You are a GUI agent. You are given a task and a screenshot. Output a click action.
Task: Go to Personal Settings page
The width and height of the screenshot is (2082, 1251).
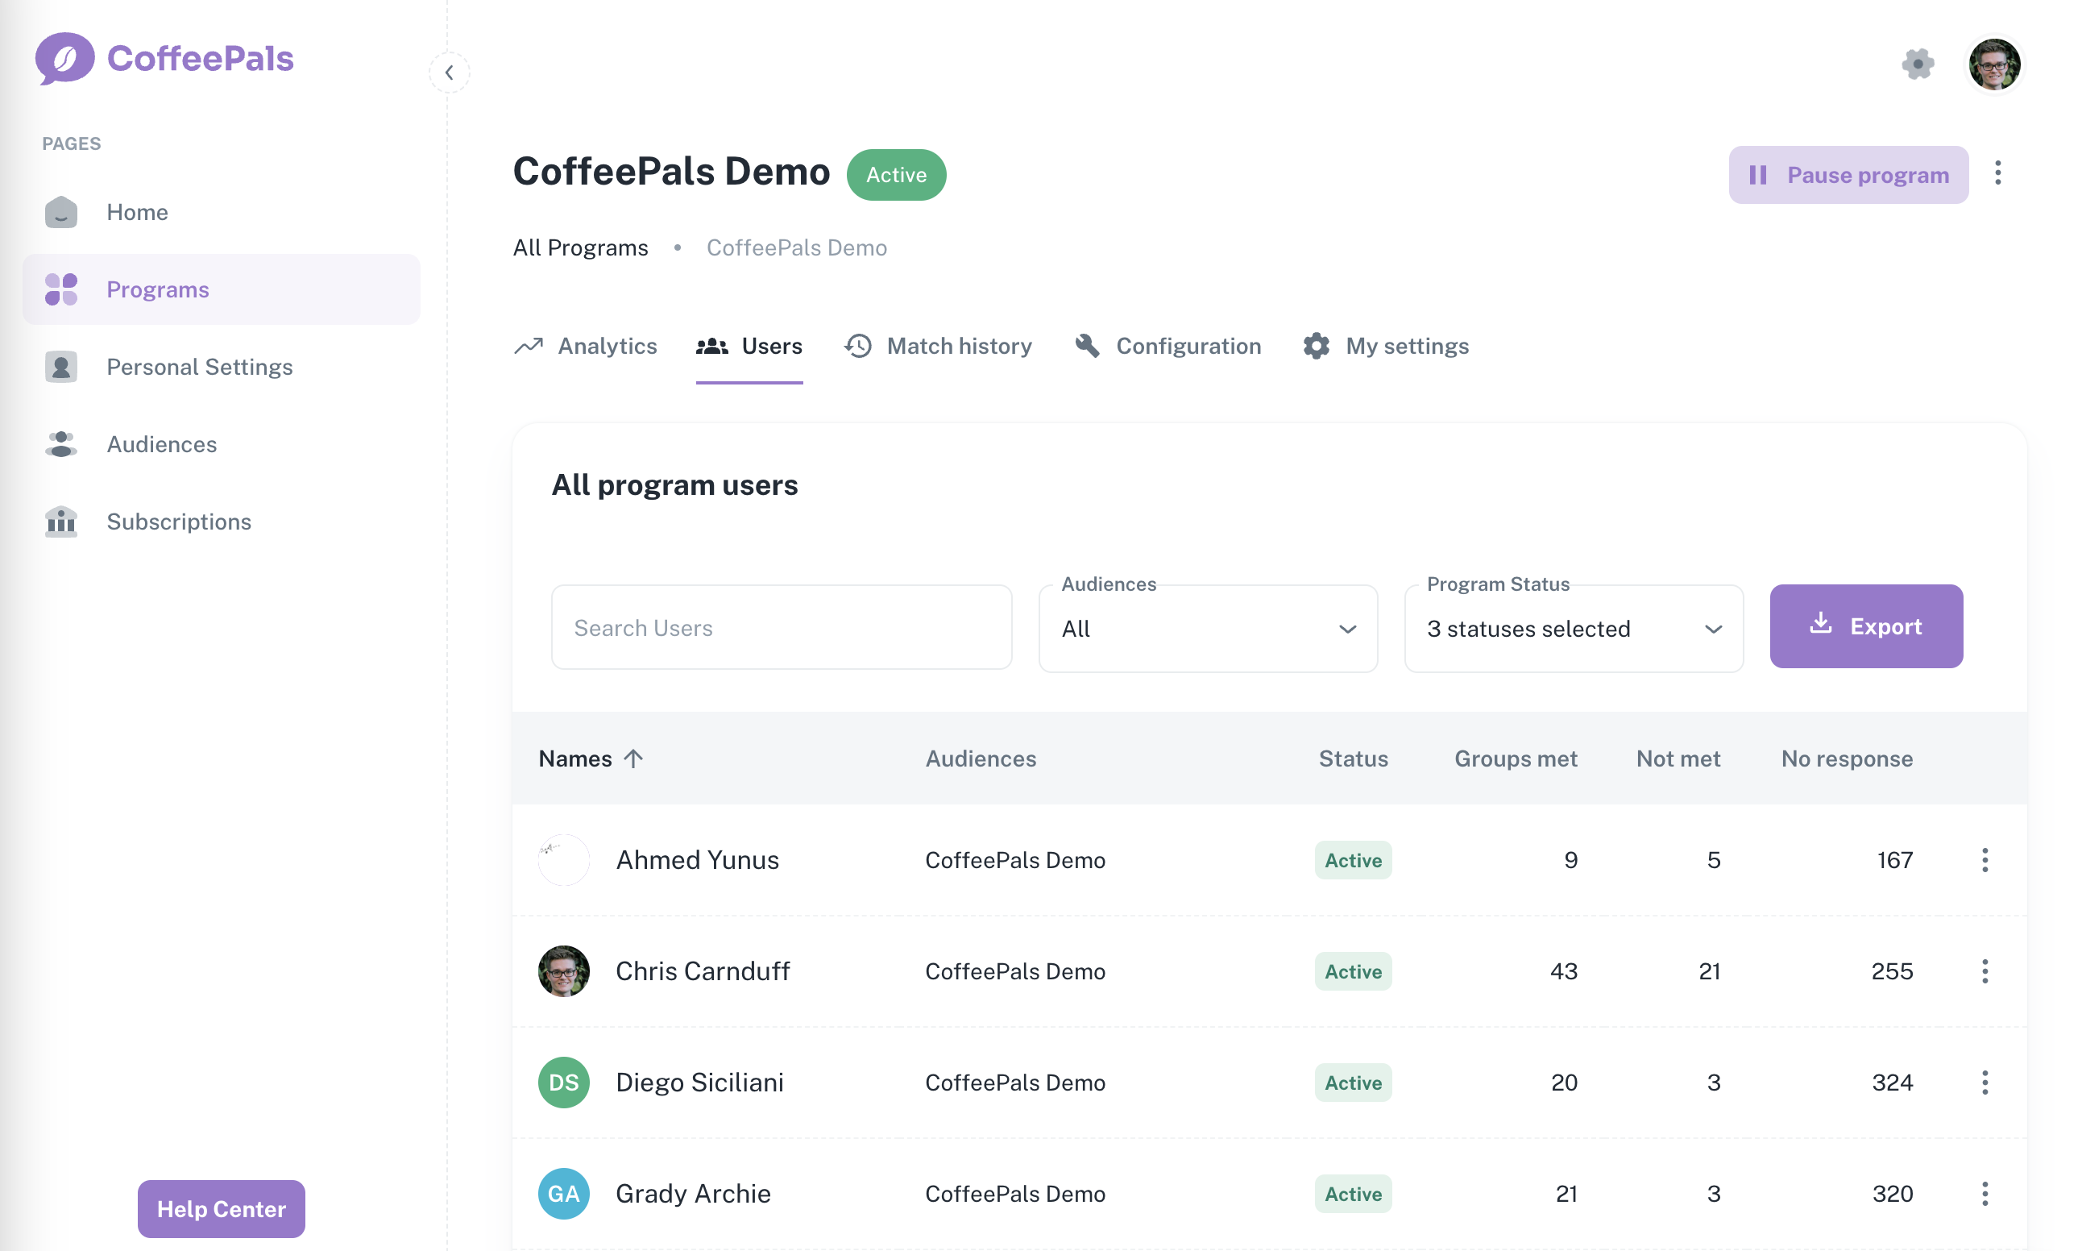[x=199, y=367]
